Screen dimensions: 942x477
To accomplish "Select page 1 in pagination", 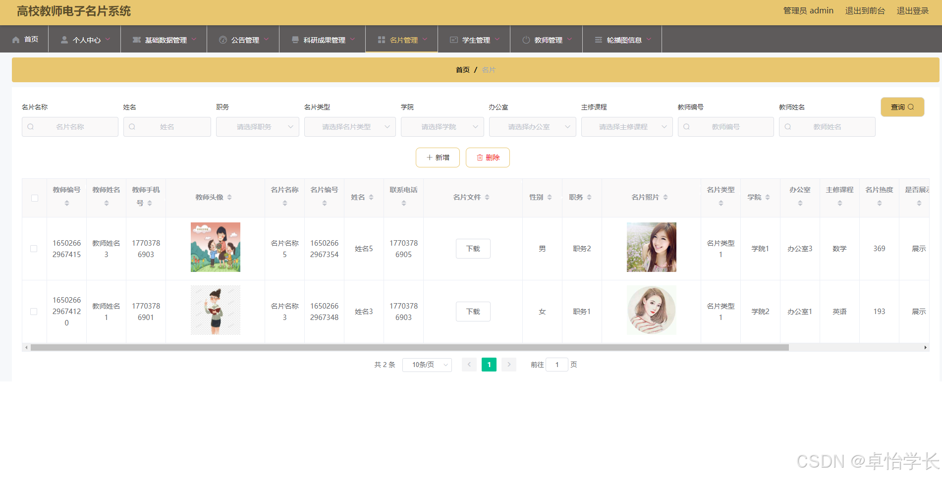I will coord(489,365).
